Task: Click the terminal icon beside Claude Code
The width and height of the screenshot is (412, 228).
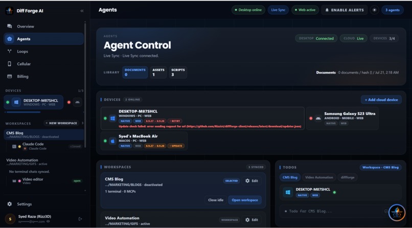Action: pyautogui.click(x=14, y=147)
